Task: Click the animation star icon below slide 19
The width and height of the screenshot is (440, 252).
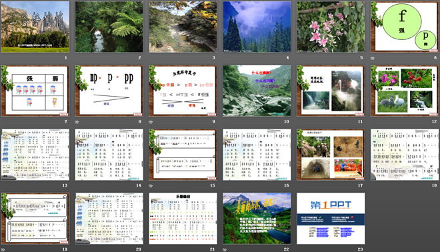Action: tap(3, 249)
